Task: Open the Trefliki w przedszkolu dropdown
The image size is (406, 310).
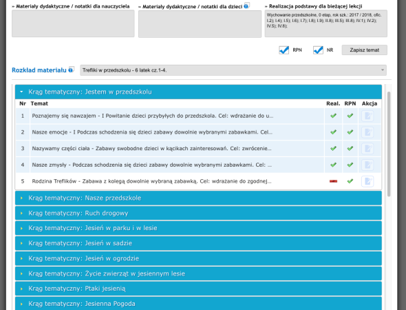Action: pyautogui.click(x=233, y=70)
